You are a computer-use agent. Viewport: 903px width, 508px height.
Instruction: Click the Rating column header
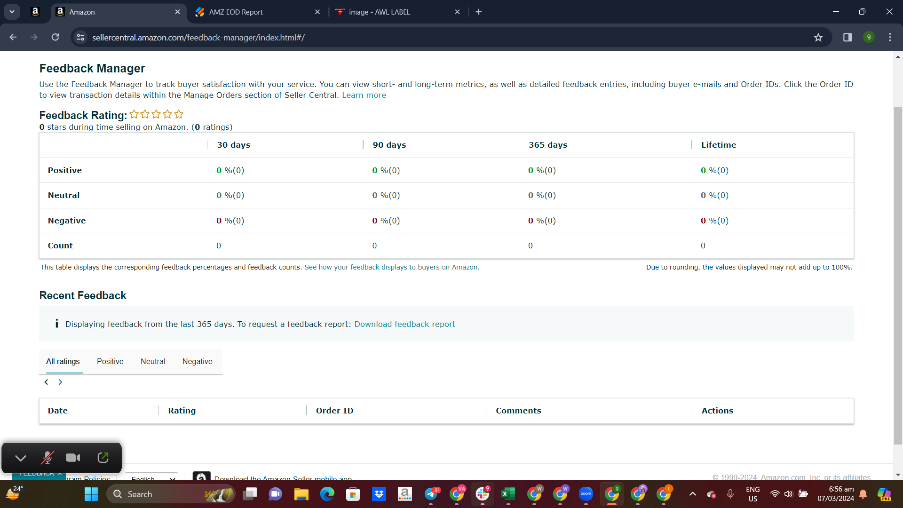(182, 411)
